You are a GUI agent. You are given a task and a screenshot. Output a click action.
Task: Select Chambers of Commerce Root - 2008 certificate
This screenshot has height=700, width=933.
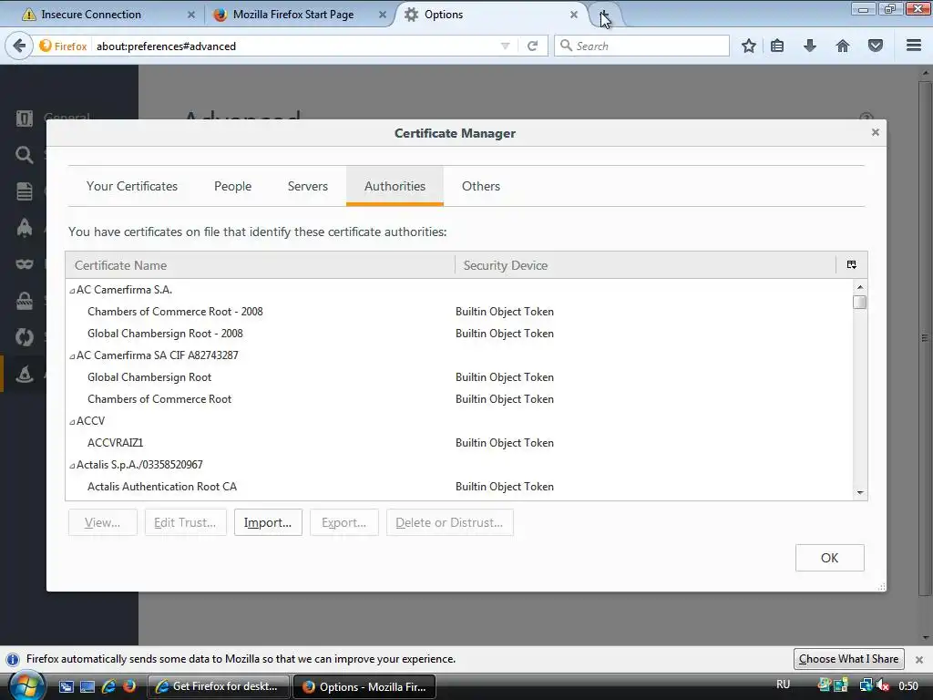(x=459, y=312)
